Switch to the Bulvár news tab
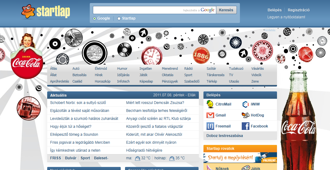The height and width of the screenshot is (170, 330). [x=71, y=158]
